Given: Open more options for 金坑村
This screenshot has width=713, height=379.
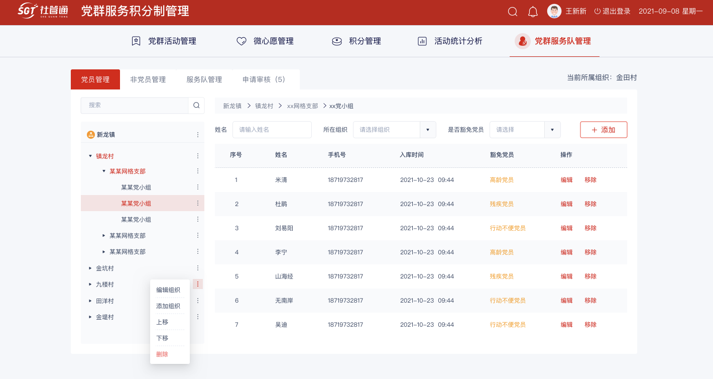Looking at the screenshot, I should 198,268.
